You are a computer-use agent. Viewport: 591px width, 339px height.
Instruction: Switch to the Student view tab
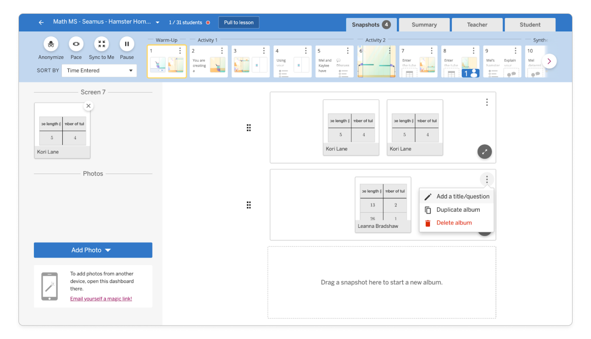(530, 25)
